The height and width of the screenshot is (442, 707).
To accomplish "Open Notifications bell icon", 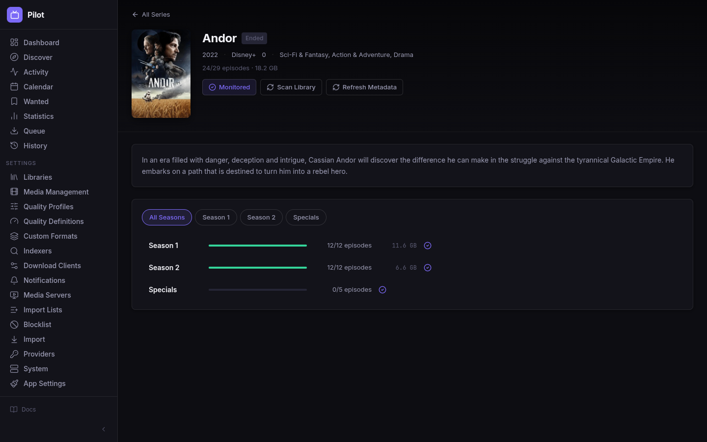I will (14, 280).
